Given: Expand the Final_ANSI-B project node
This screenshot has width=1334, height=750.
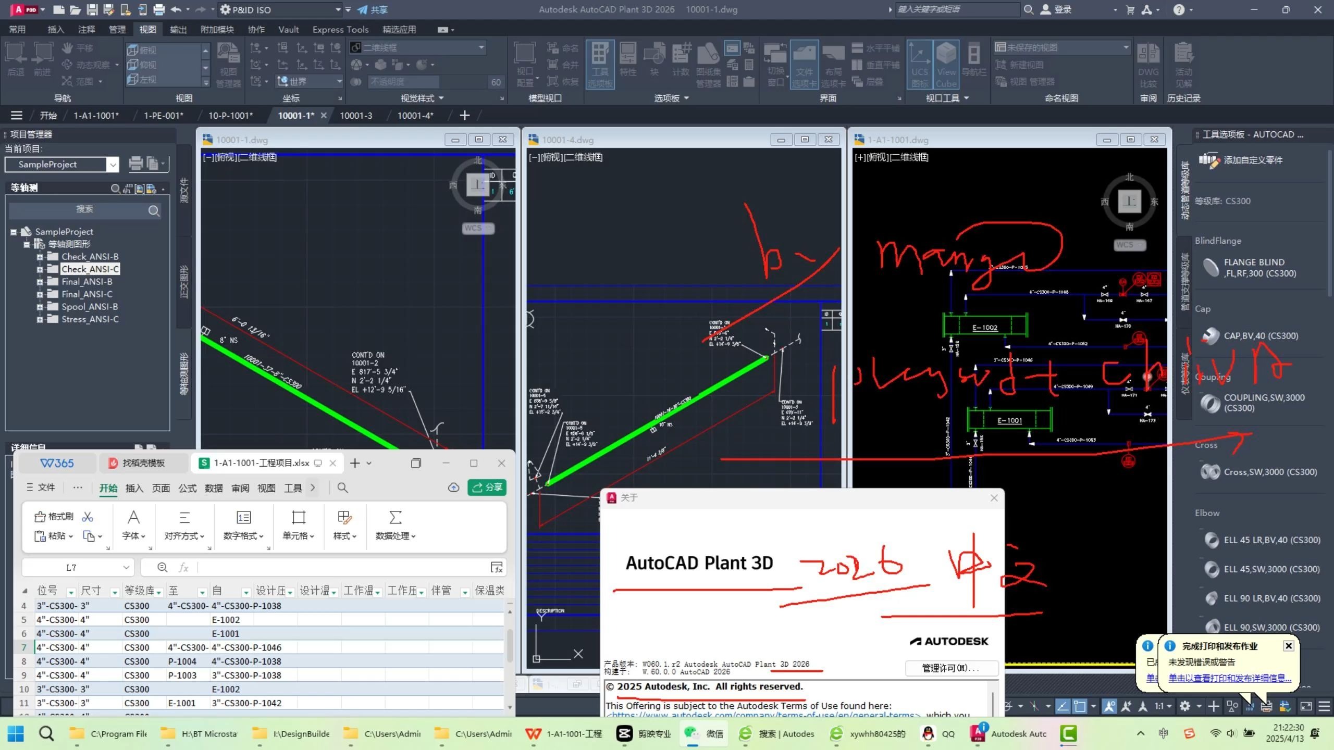Looking at the screenshot, I should tap(41, 281).
